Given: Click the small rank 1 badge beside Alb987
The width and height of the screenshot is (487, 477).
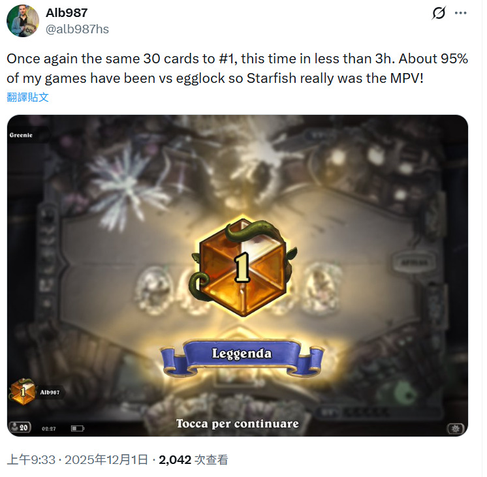Looking at the screenshot, I should 23,392.
